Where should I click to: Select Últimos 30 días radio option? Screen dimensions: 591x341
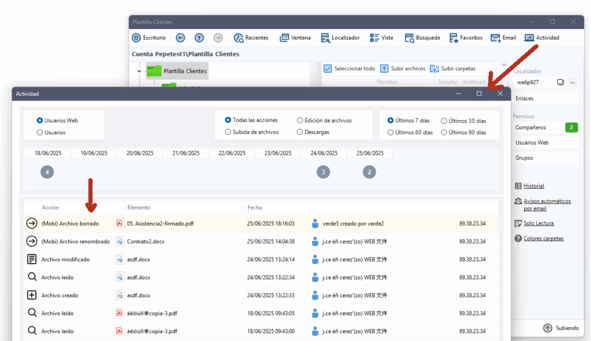(444, 121)
